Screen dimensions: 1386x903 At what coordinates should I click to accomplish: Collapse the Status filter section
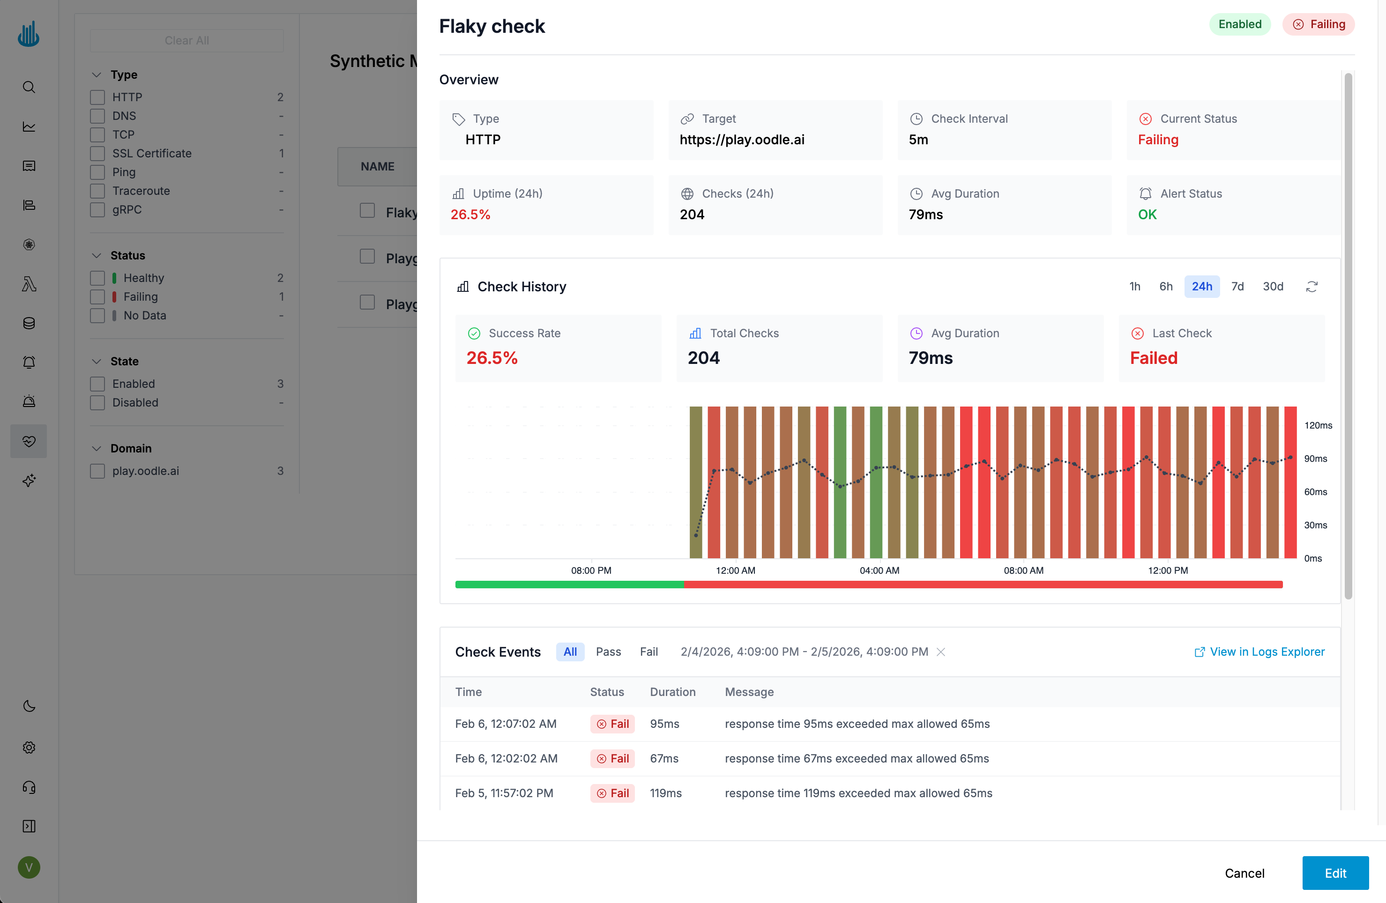[97, 256]
